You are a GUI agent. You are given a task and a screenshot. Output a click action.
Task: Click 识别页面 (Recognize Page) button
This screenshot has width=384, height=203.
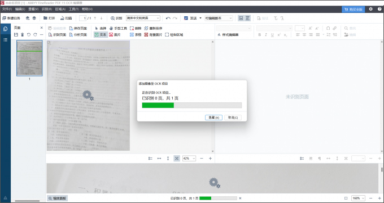57,35
